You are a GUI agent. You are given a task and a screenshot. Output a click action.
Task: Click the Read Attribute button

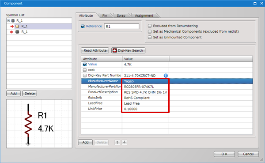tap(95, 50)
